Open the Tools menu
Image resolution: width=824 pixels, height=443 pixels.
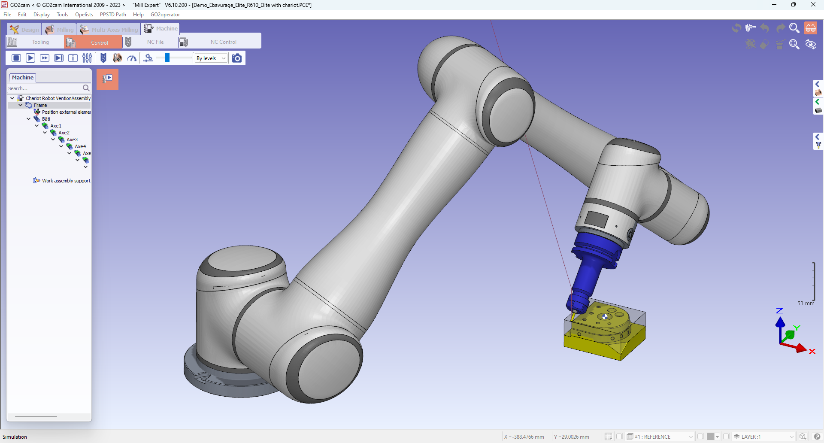(62, 15)
